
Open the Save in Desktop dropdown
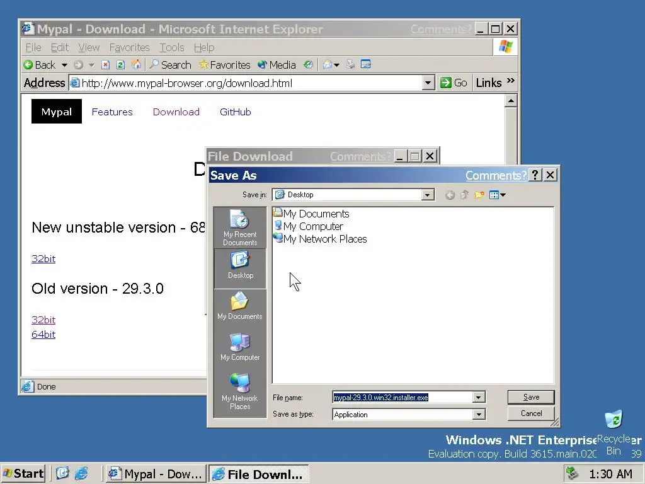428,195
